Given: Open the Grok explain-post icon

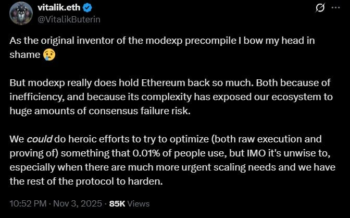Looking at the screenshot, I should (x=321, y=9).
